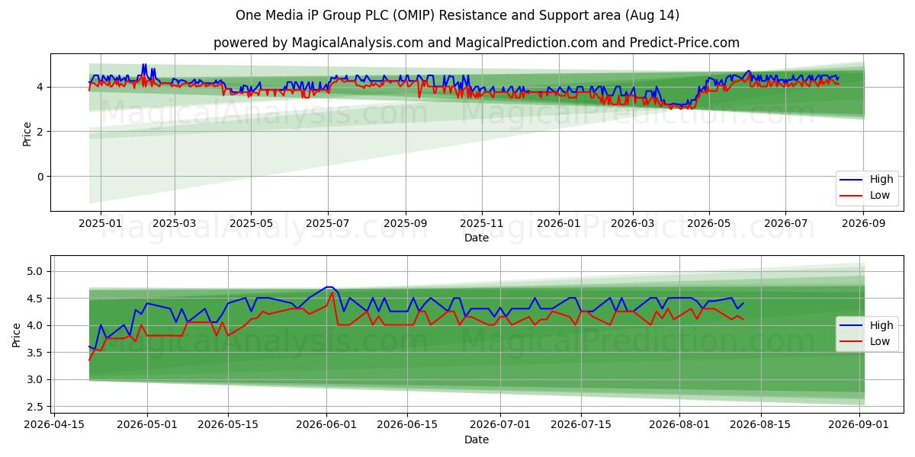Click the upper chart 'Price' axis label
915x457 pixels.
tap(27, 134)
